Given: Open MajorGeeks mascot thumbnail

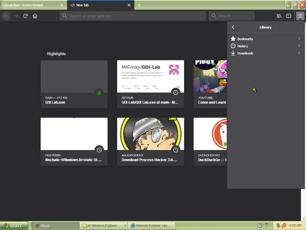Looking at the screenshot, I should 151,134.
